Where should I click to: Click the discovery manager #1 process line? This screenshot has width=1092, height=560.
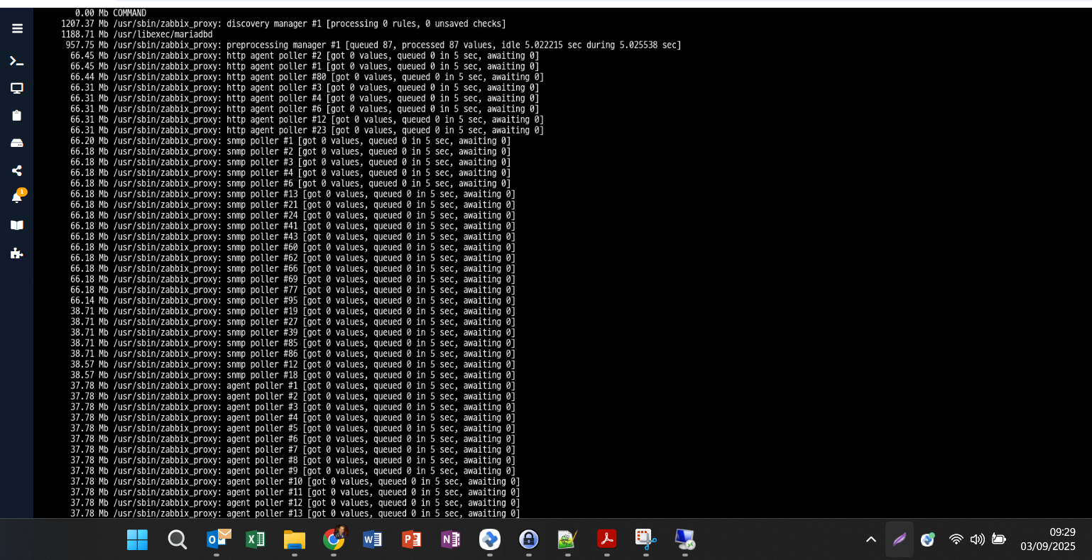283,23
